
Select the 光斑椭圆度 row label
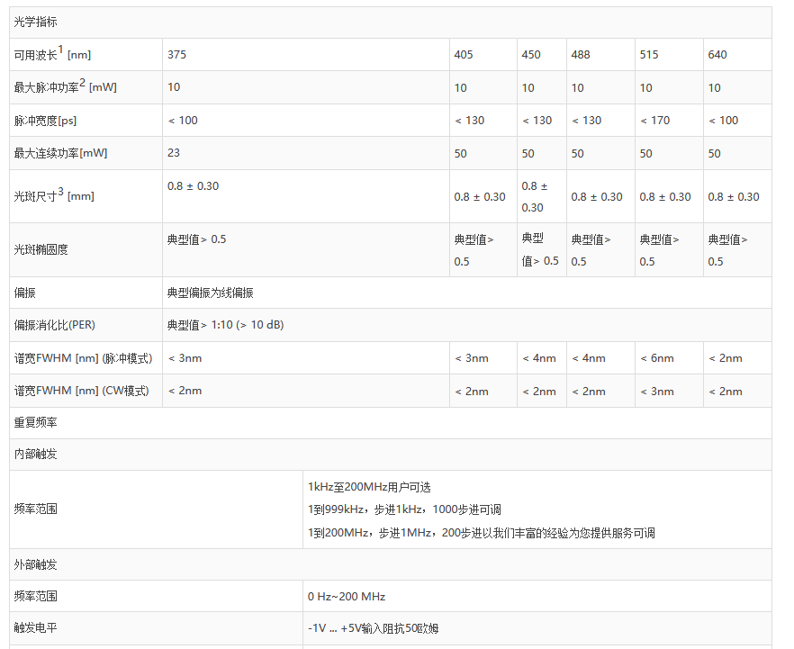(x=41, y=249)
